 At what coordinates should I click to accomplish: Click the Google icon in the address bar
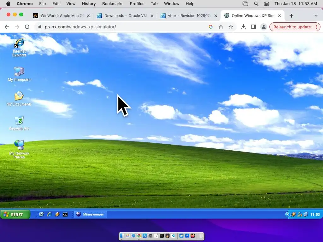click(x=210, y=27)
